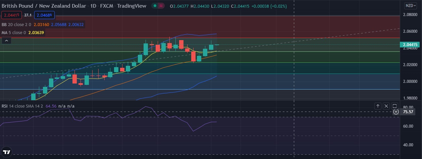Click the 75.57 crosshair label on the RSI axis
The image size is (422, 159).
coord(408,112)
